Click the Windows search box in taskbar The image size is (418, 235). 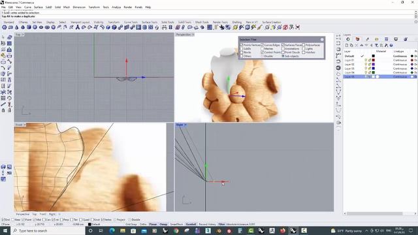point(48,230)
